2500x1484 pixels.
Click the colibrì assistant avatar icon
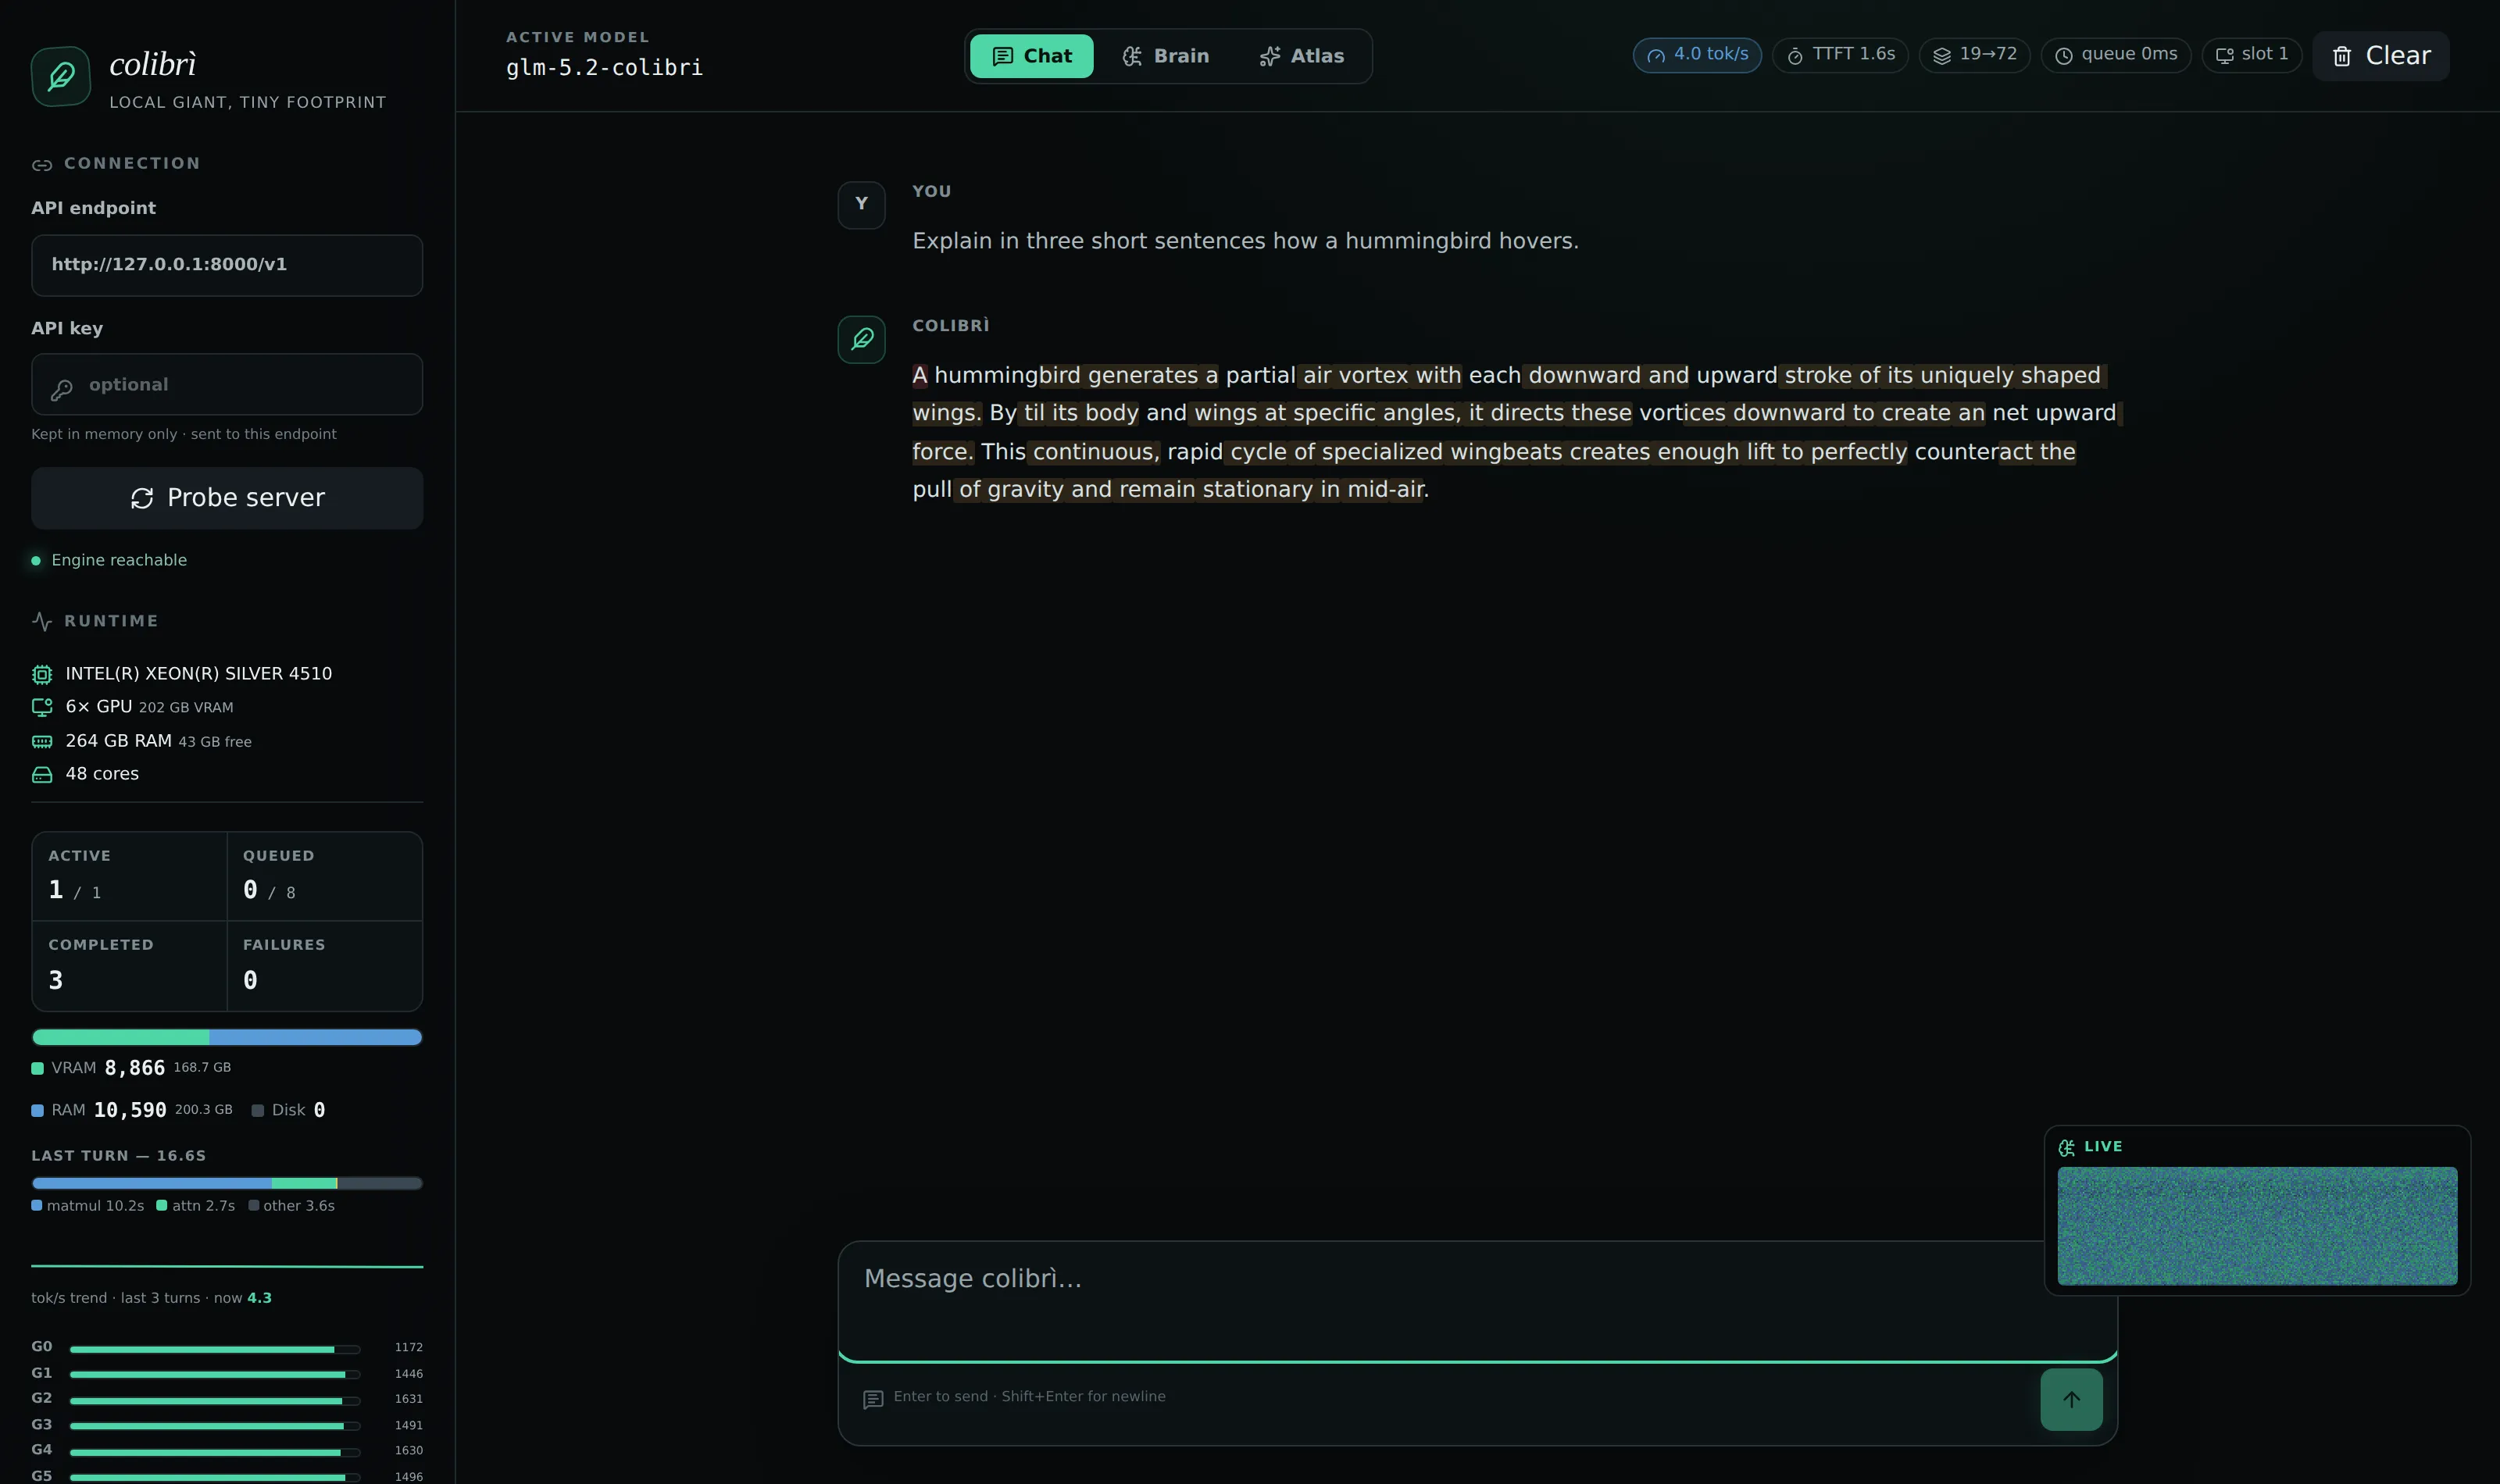[x=861, y=339]
